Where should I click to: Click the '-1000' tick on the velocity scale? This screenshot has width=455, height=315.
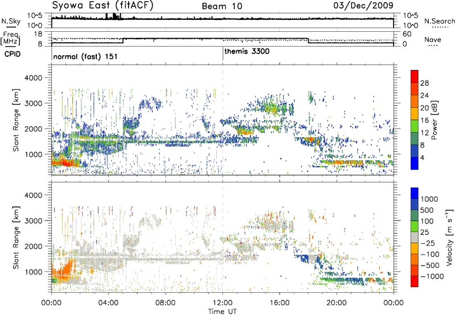click(x=432, y=276)
